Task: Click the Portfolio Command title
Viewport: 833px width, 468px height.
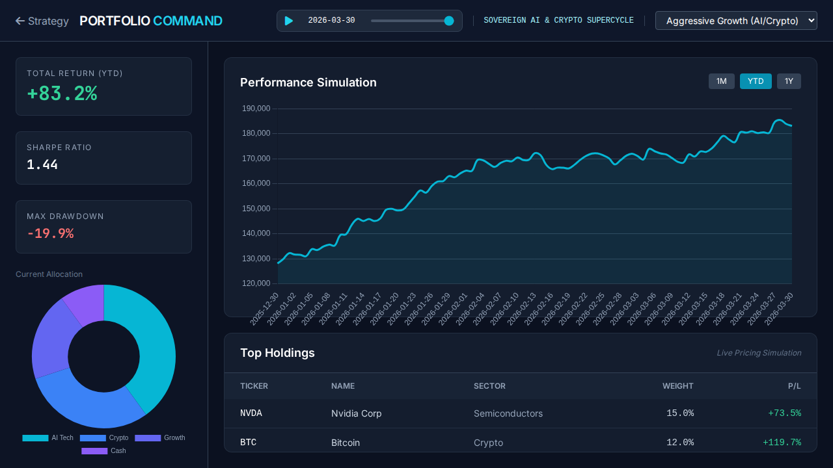Action: 150,21
